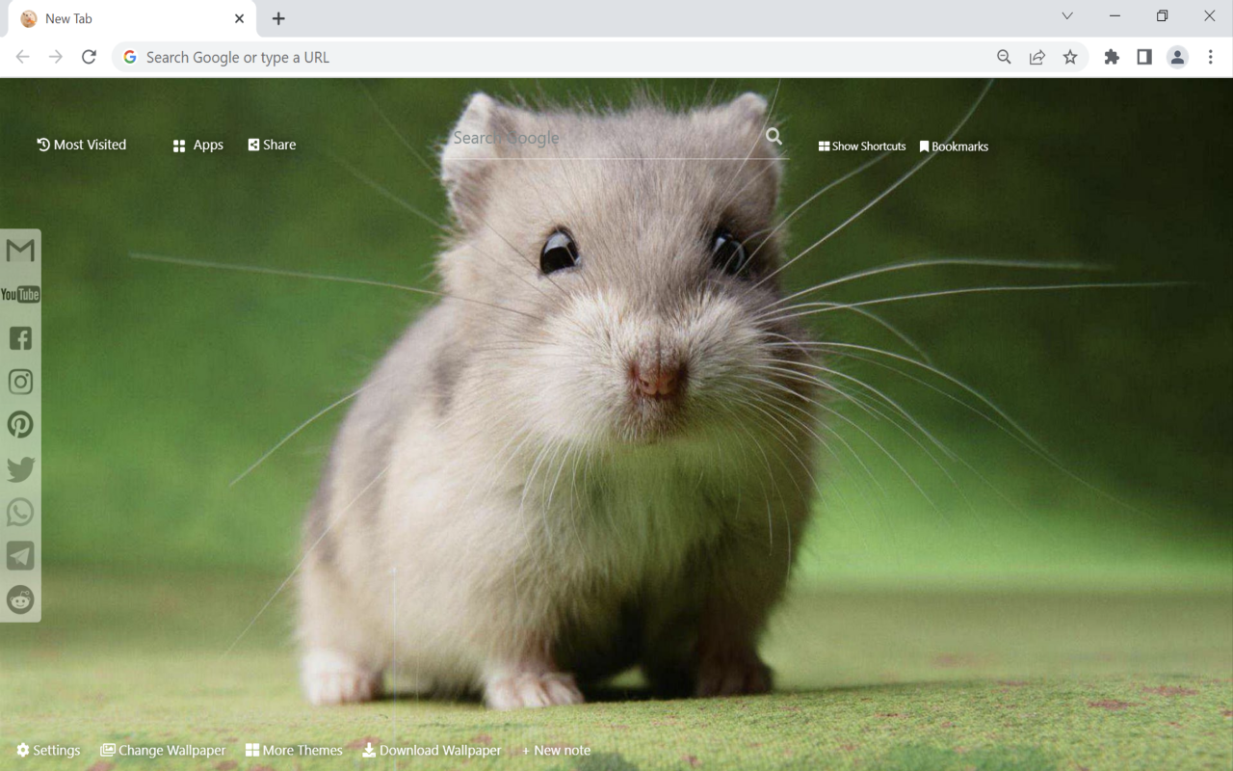Add a New note

tap(556, 750)
